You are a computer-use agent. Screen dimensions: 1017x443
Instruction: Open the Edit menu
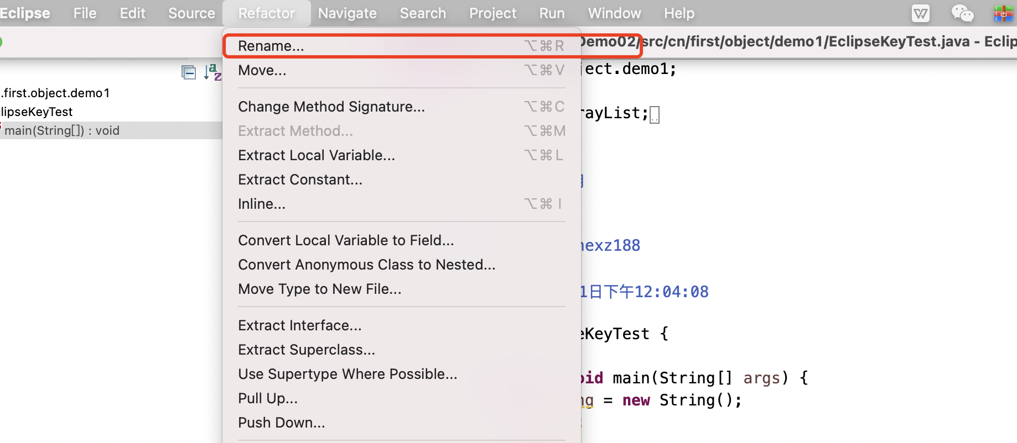pyautogui.click(x=133, y=13)
